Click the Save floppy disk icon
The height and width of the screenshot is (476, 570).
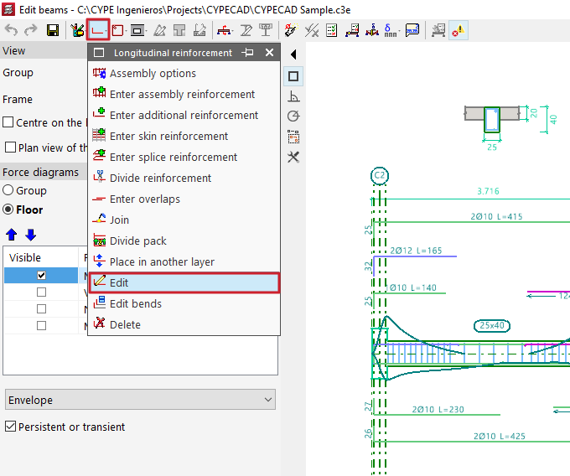53,30
